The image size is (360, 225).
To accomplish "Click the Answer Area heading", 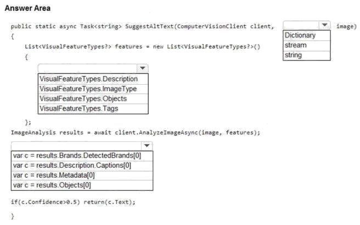I will (27, 8).
